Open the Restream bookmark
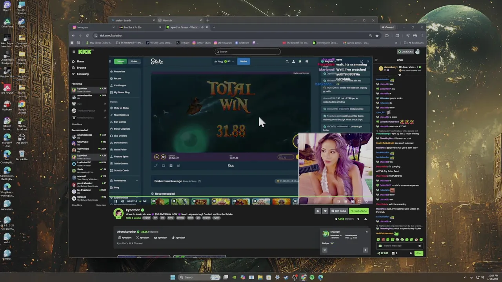 [x=242, y=43]
